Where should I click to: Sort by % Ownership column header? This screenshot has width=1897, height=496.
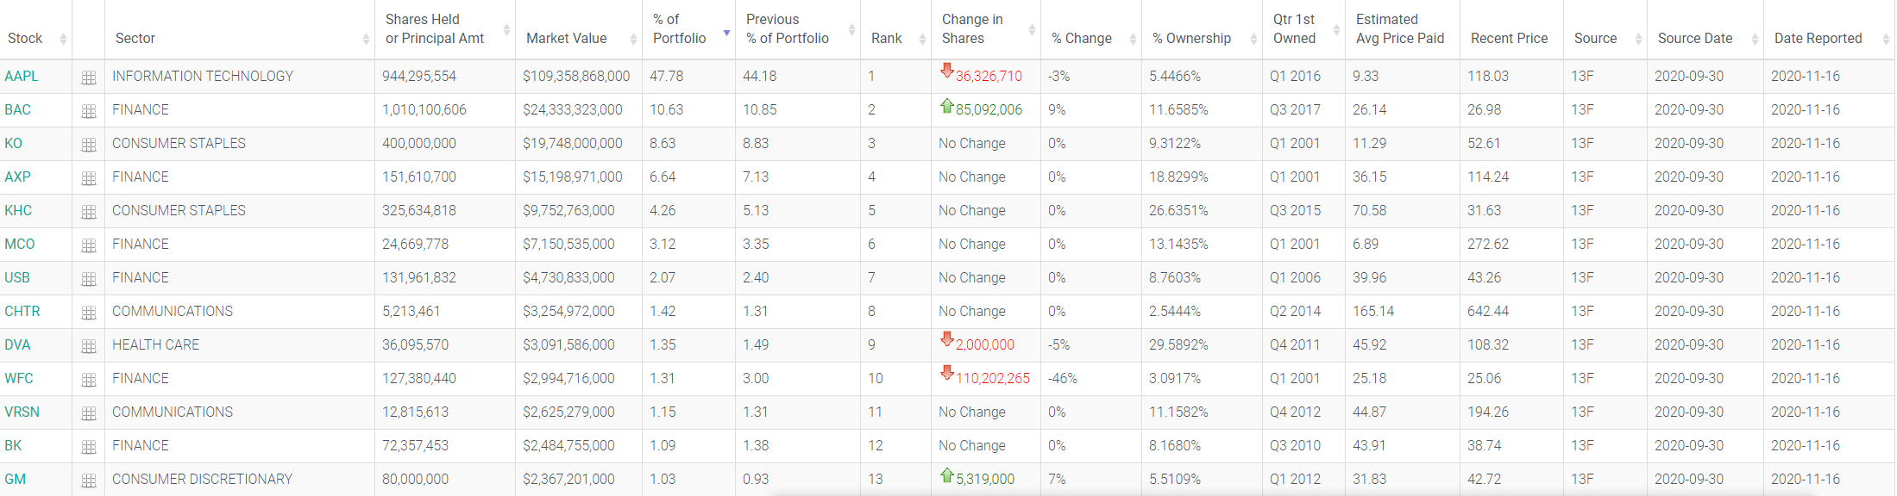[x=1191, y=38]
